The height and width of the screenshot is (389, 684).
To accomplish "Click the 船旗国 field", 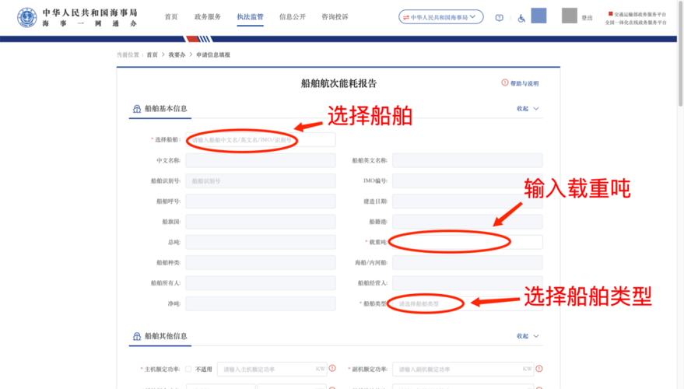I will click(x=261, y=222).
